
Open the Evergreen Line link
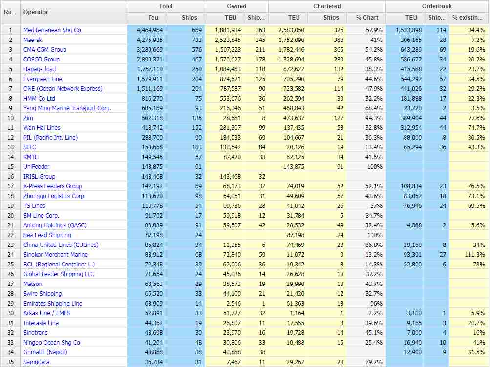tap(43, 79)
